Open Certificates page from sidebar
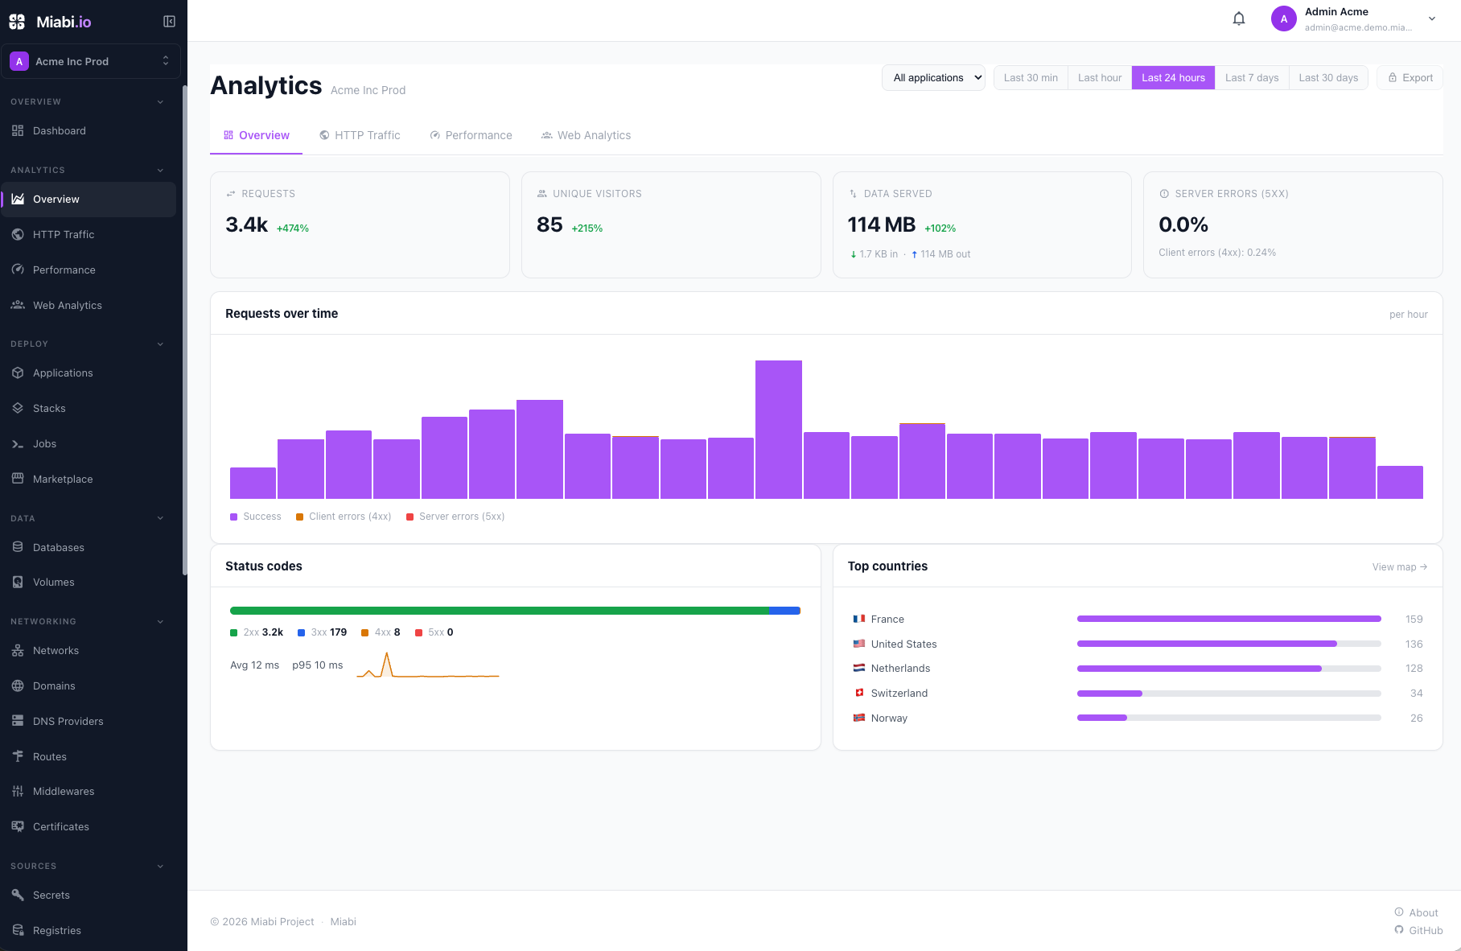This screenshot has height=951, width=1461. [88, 826]
